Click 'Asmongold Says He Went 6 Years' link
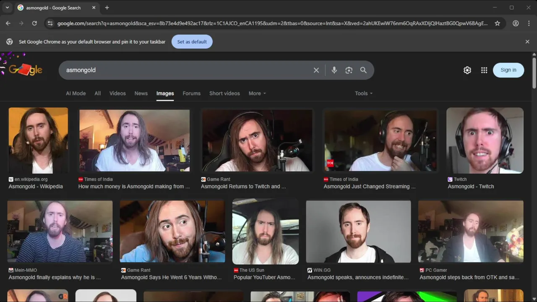 pyautogui.click(x=171, y=277)
